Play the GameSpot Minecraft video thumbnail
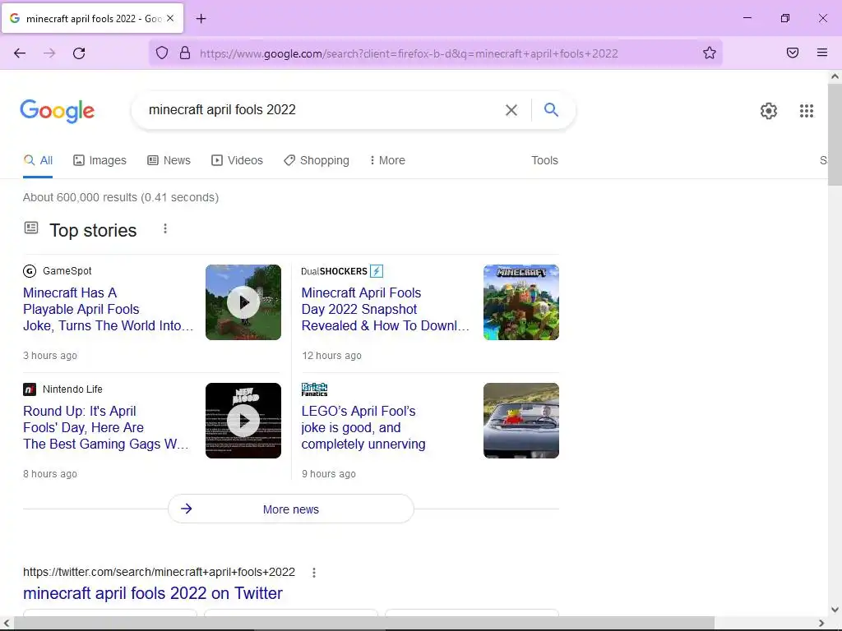 [243, 302]
